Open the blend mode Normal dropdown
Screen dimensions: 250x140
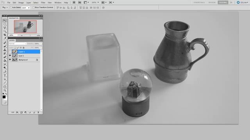click(18, 44)
